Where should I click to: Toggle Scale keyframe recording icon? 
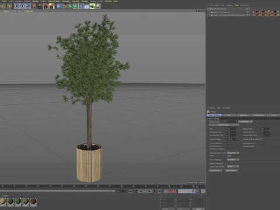[x=184, y=191]
